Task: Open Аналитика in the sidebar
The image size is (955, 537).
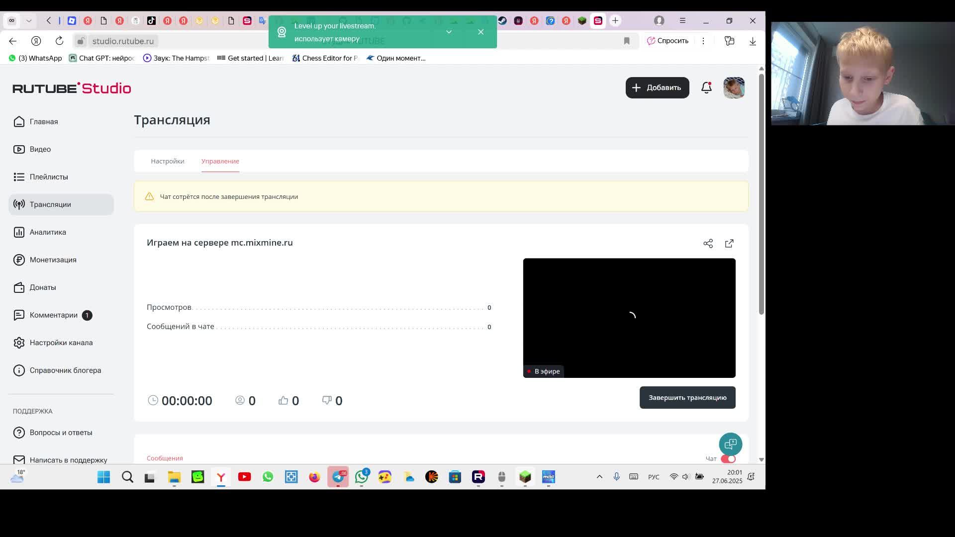Action: click(48, 232)
